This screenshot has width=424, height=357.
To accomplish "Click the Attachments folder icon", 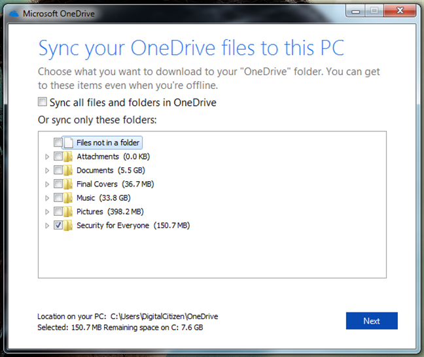I will [68, 156].
